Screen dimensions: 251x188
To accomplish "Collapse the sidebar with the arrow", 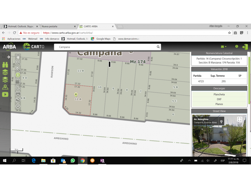I will coord(9,57).
